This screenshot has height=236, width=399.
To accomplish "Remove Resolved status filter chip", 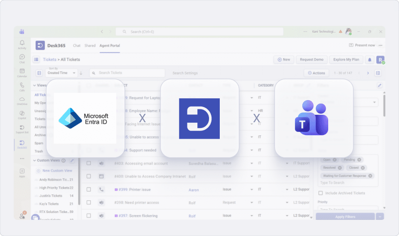I will (x=340, y=168).
